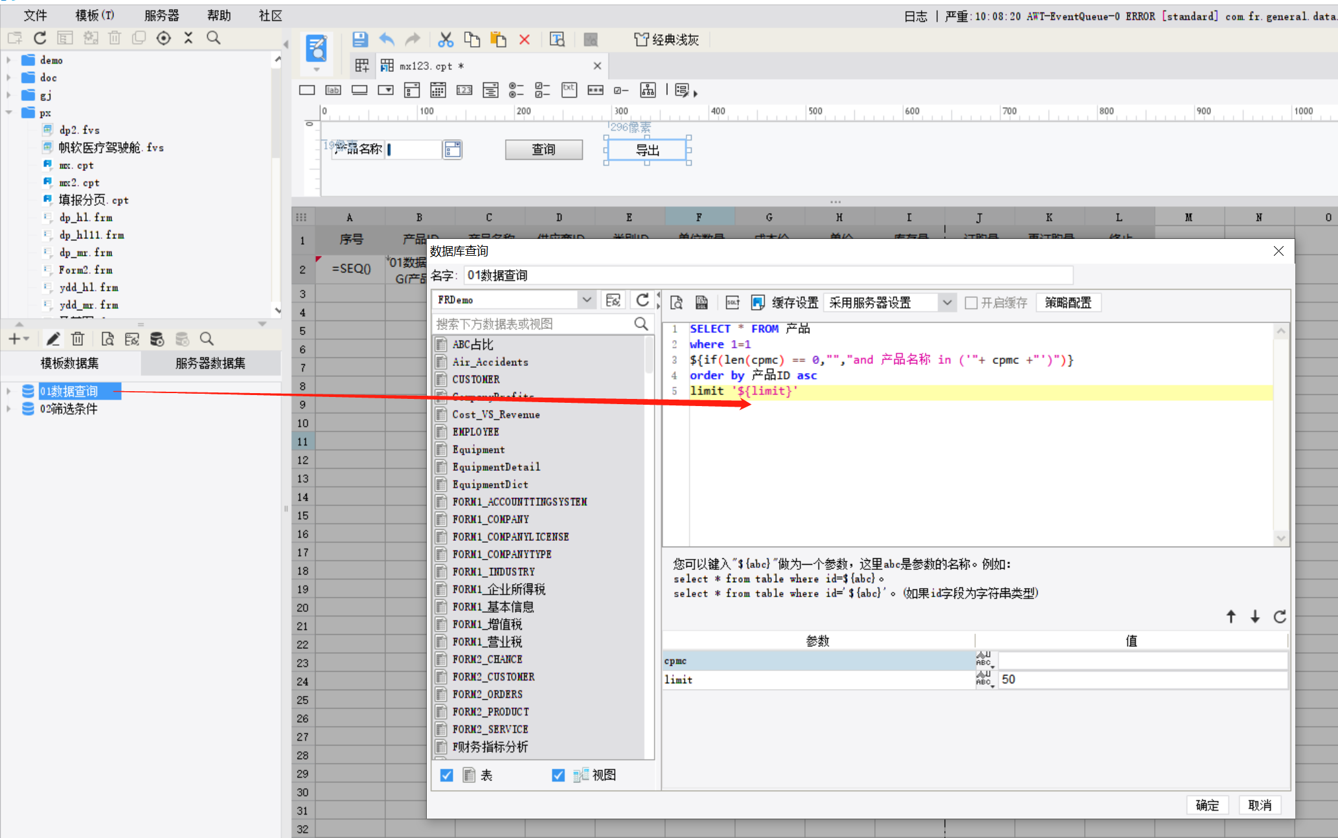Click the text box widget icon in widget bar
1338x838 pixels.
click(x=307, y=90)
